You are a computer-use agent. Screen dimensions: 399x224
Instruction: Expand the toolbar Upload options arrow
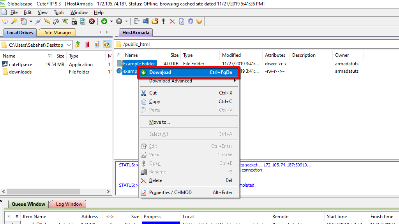pos(126,22)
